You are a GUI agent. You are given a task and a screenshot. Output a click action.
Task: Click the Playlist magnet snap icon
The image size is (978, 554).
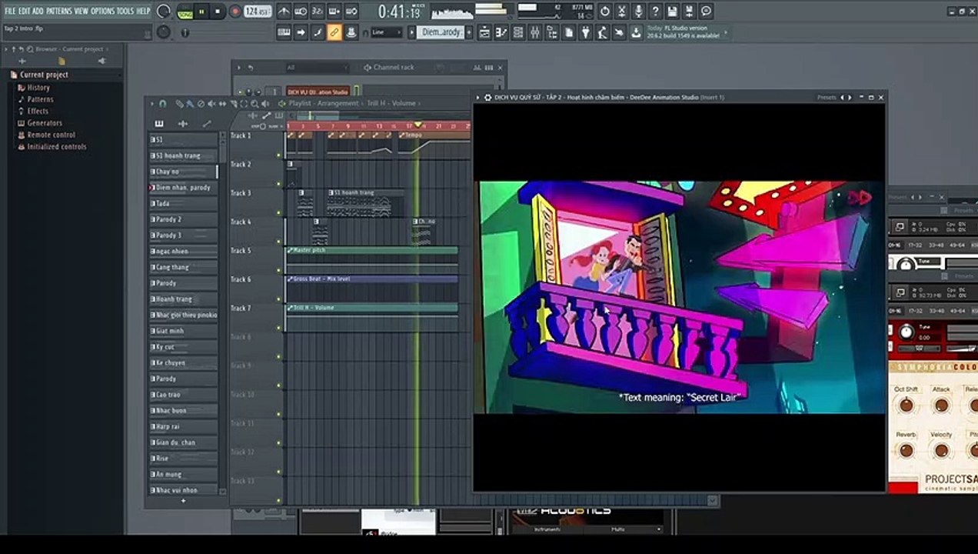(x=162, y=103)
